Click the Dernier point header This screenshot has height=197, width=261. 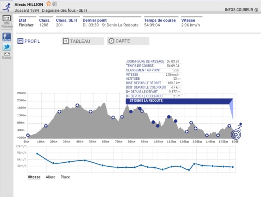click(95, 20)
